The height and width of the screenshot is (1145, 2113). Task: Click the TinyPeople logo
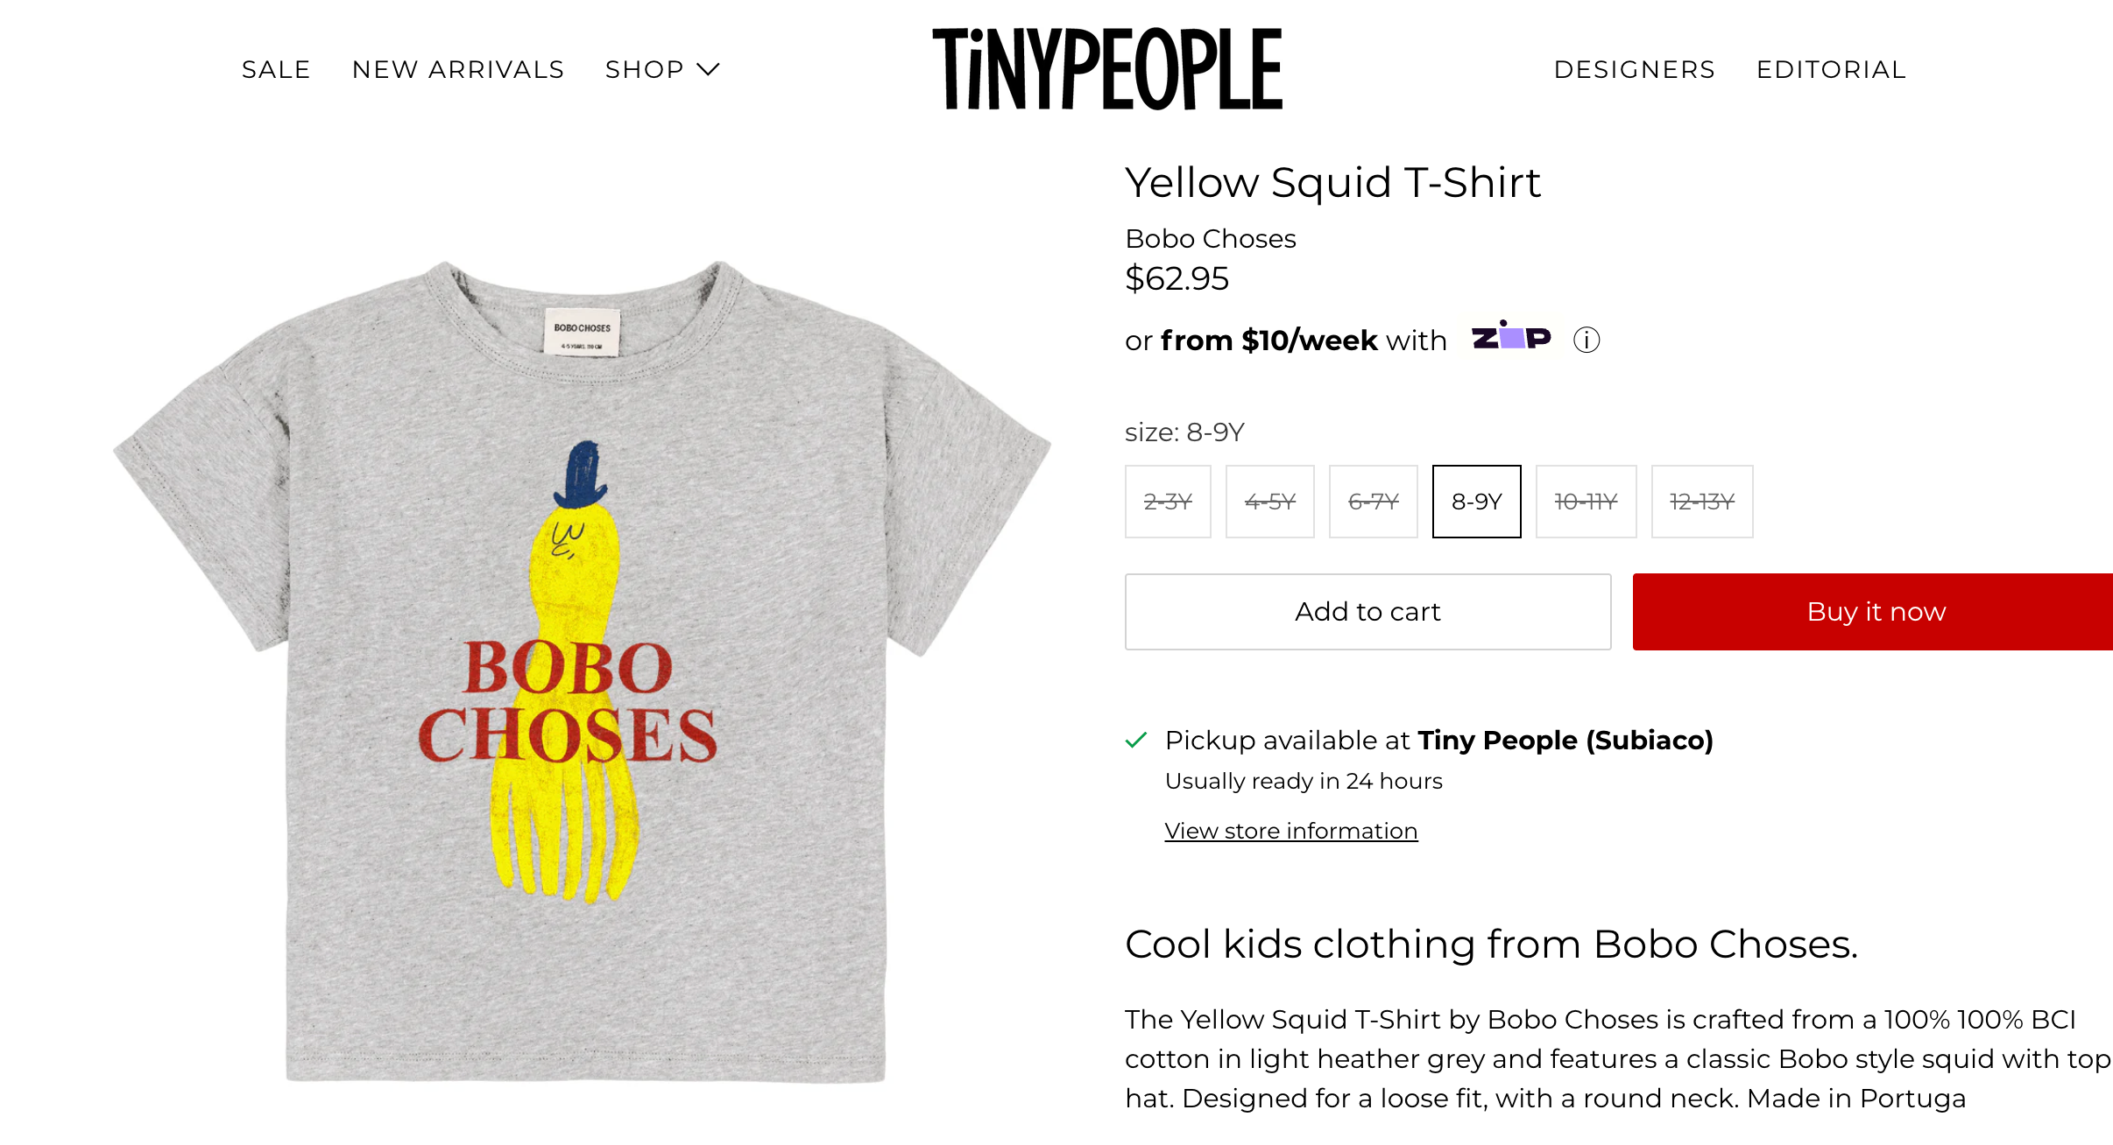1107,69
